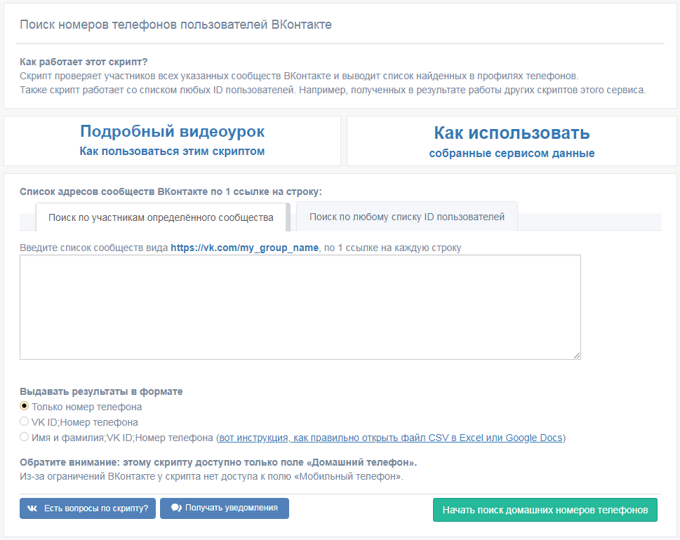The height and width of the screenshot is (540, 680).
Task: Click the VK logo icon on questions button
Action: [x=32, y=508]
